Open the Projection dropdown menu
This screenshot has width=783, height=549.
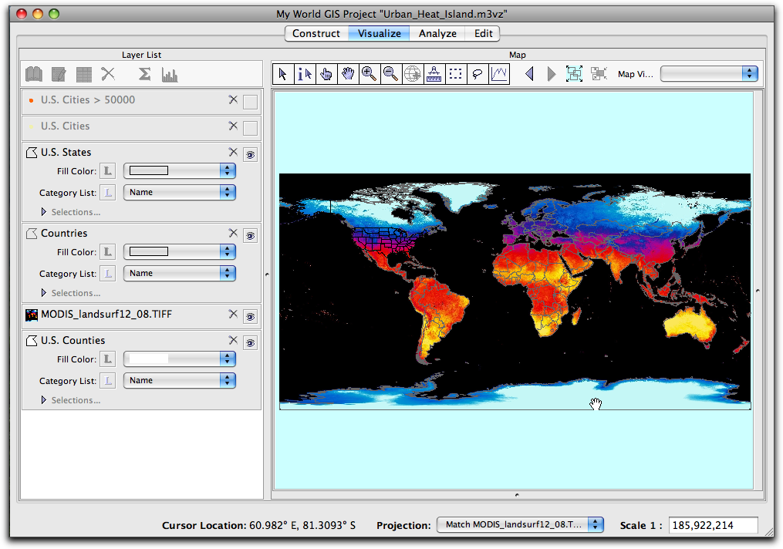click(519, 524)
